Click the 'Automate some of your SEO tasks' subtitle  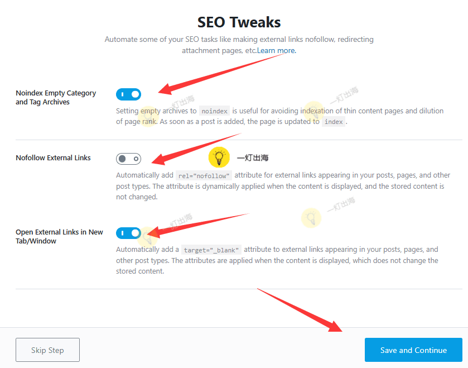(239, 40)
